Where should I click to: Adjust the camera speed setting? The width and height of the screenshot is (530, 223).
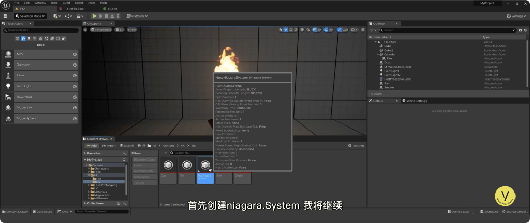click(x=355, y=29)
